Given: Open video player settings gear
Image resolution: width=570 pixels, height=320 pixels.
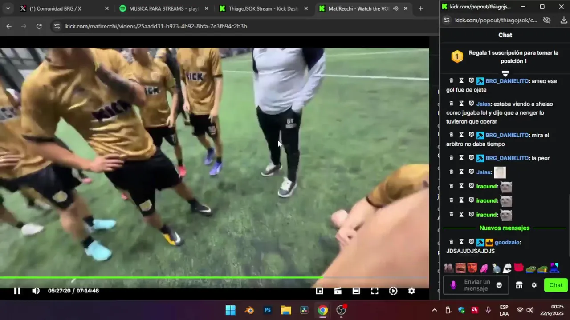Looking at the screenshot, I should click(411, 291).
